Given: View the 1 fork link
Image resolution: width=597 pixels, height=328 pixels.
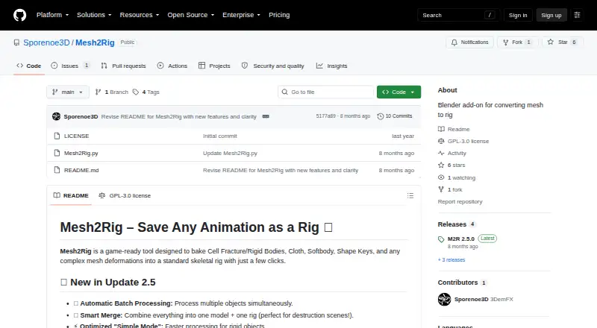Looking at the screenshot, I should [450, 189].
